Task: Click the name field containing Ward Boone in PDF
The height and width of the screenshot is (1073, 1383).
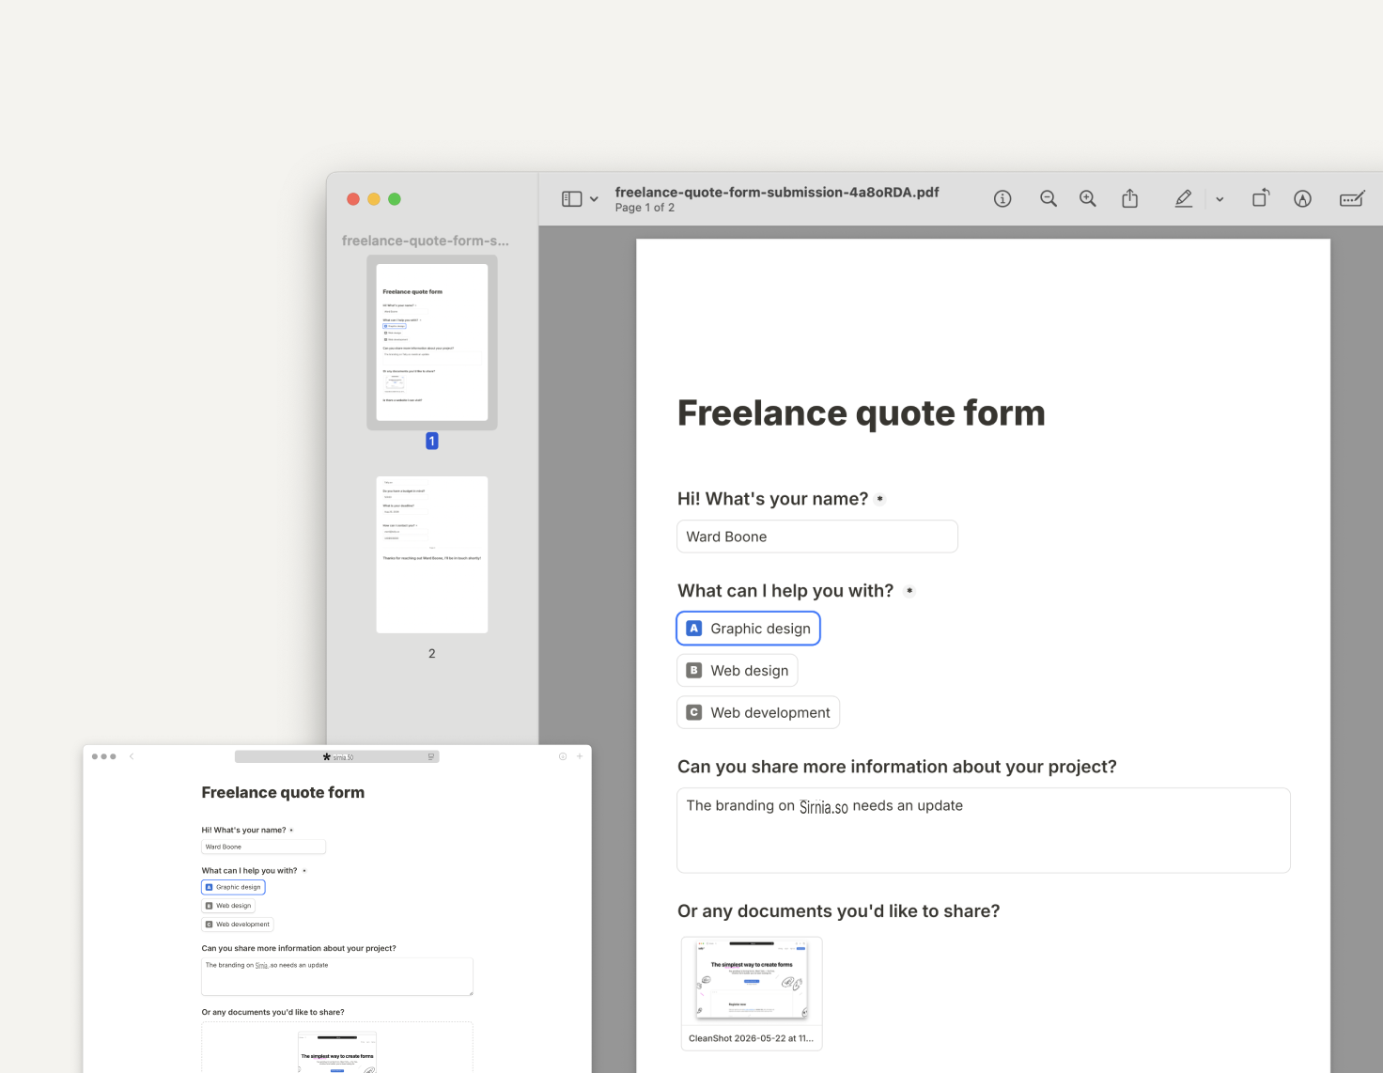Action: click(817, 536)
